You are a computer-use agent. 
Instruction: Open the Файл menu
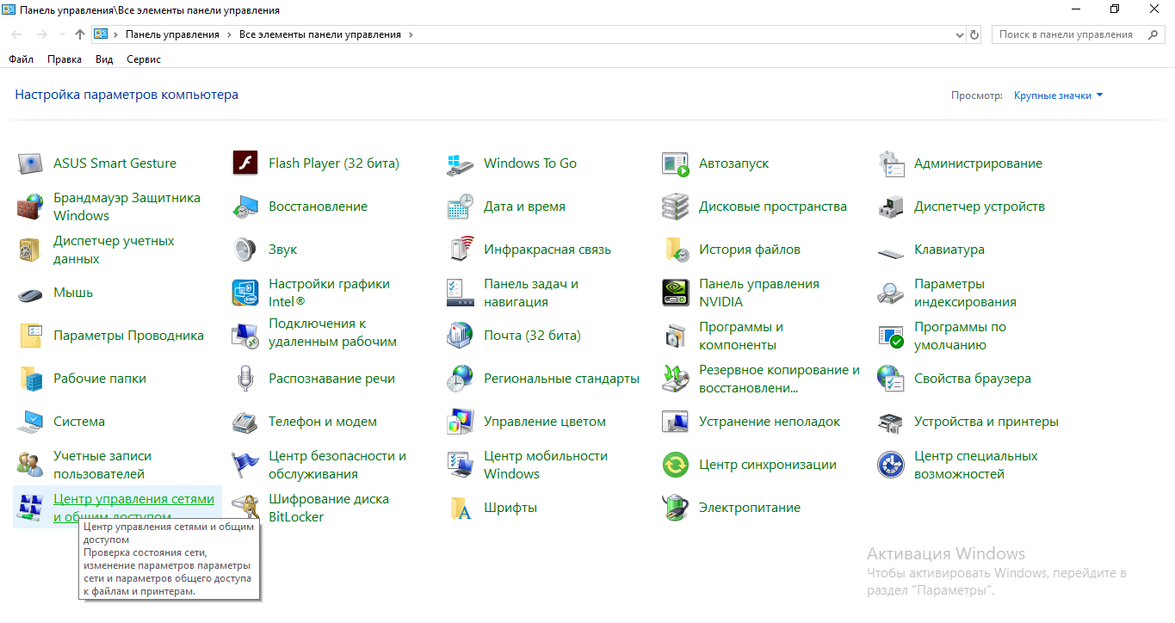21,59
